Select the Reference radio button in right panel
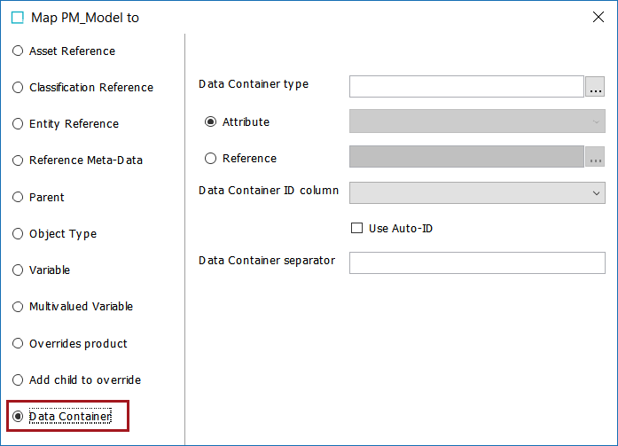Image resolution: width=618 pixels, height=446 pixels. coord(211,159)
